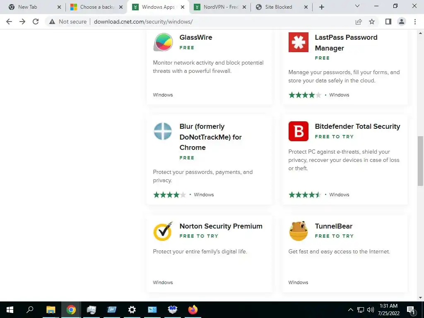Open the Norton checkmark icon
Screen dimensions: 424x318
[x=163, y=231]
